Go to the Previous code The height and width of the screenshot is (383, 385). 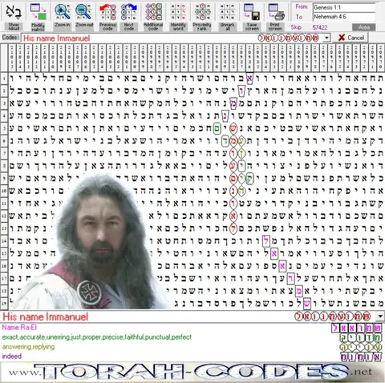pyautogui.click(x=108, y=16)
